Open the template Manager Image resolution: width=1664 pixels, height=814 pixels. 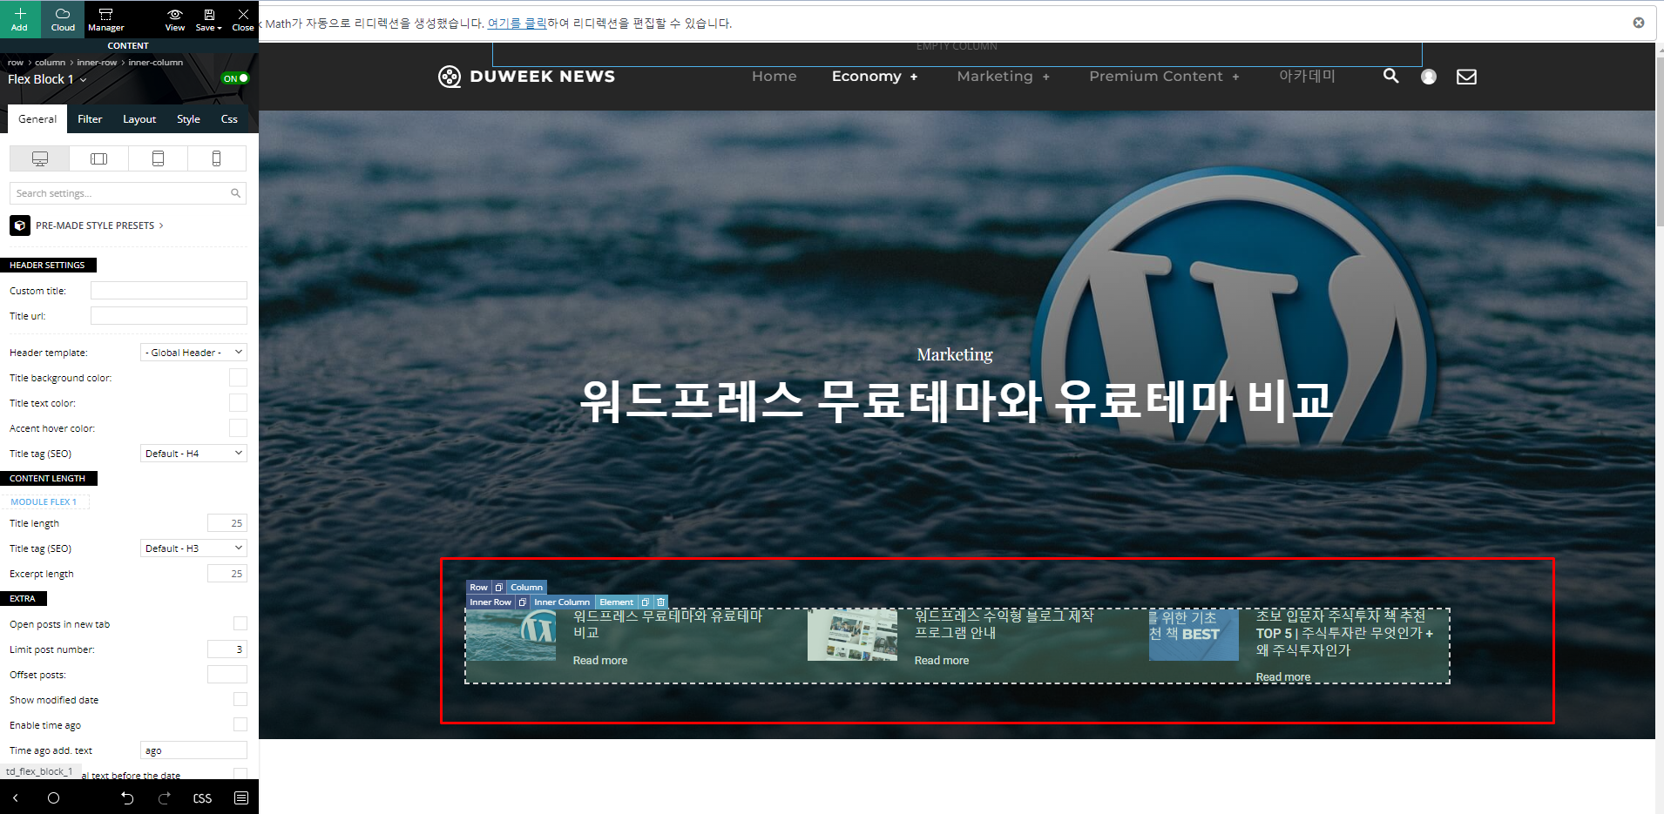[105, 18]
